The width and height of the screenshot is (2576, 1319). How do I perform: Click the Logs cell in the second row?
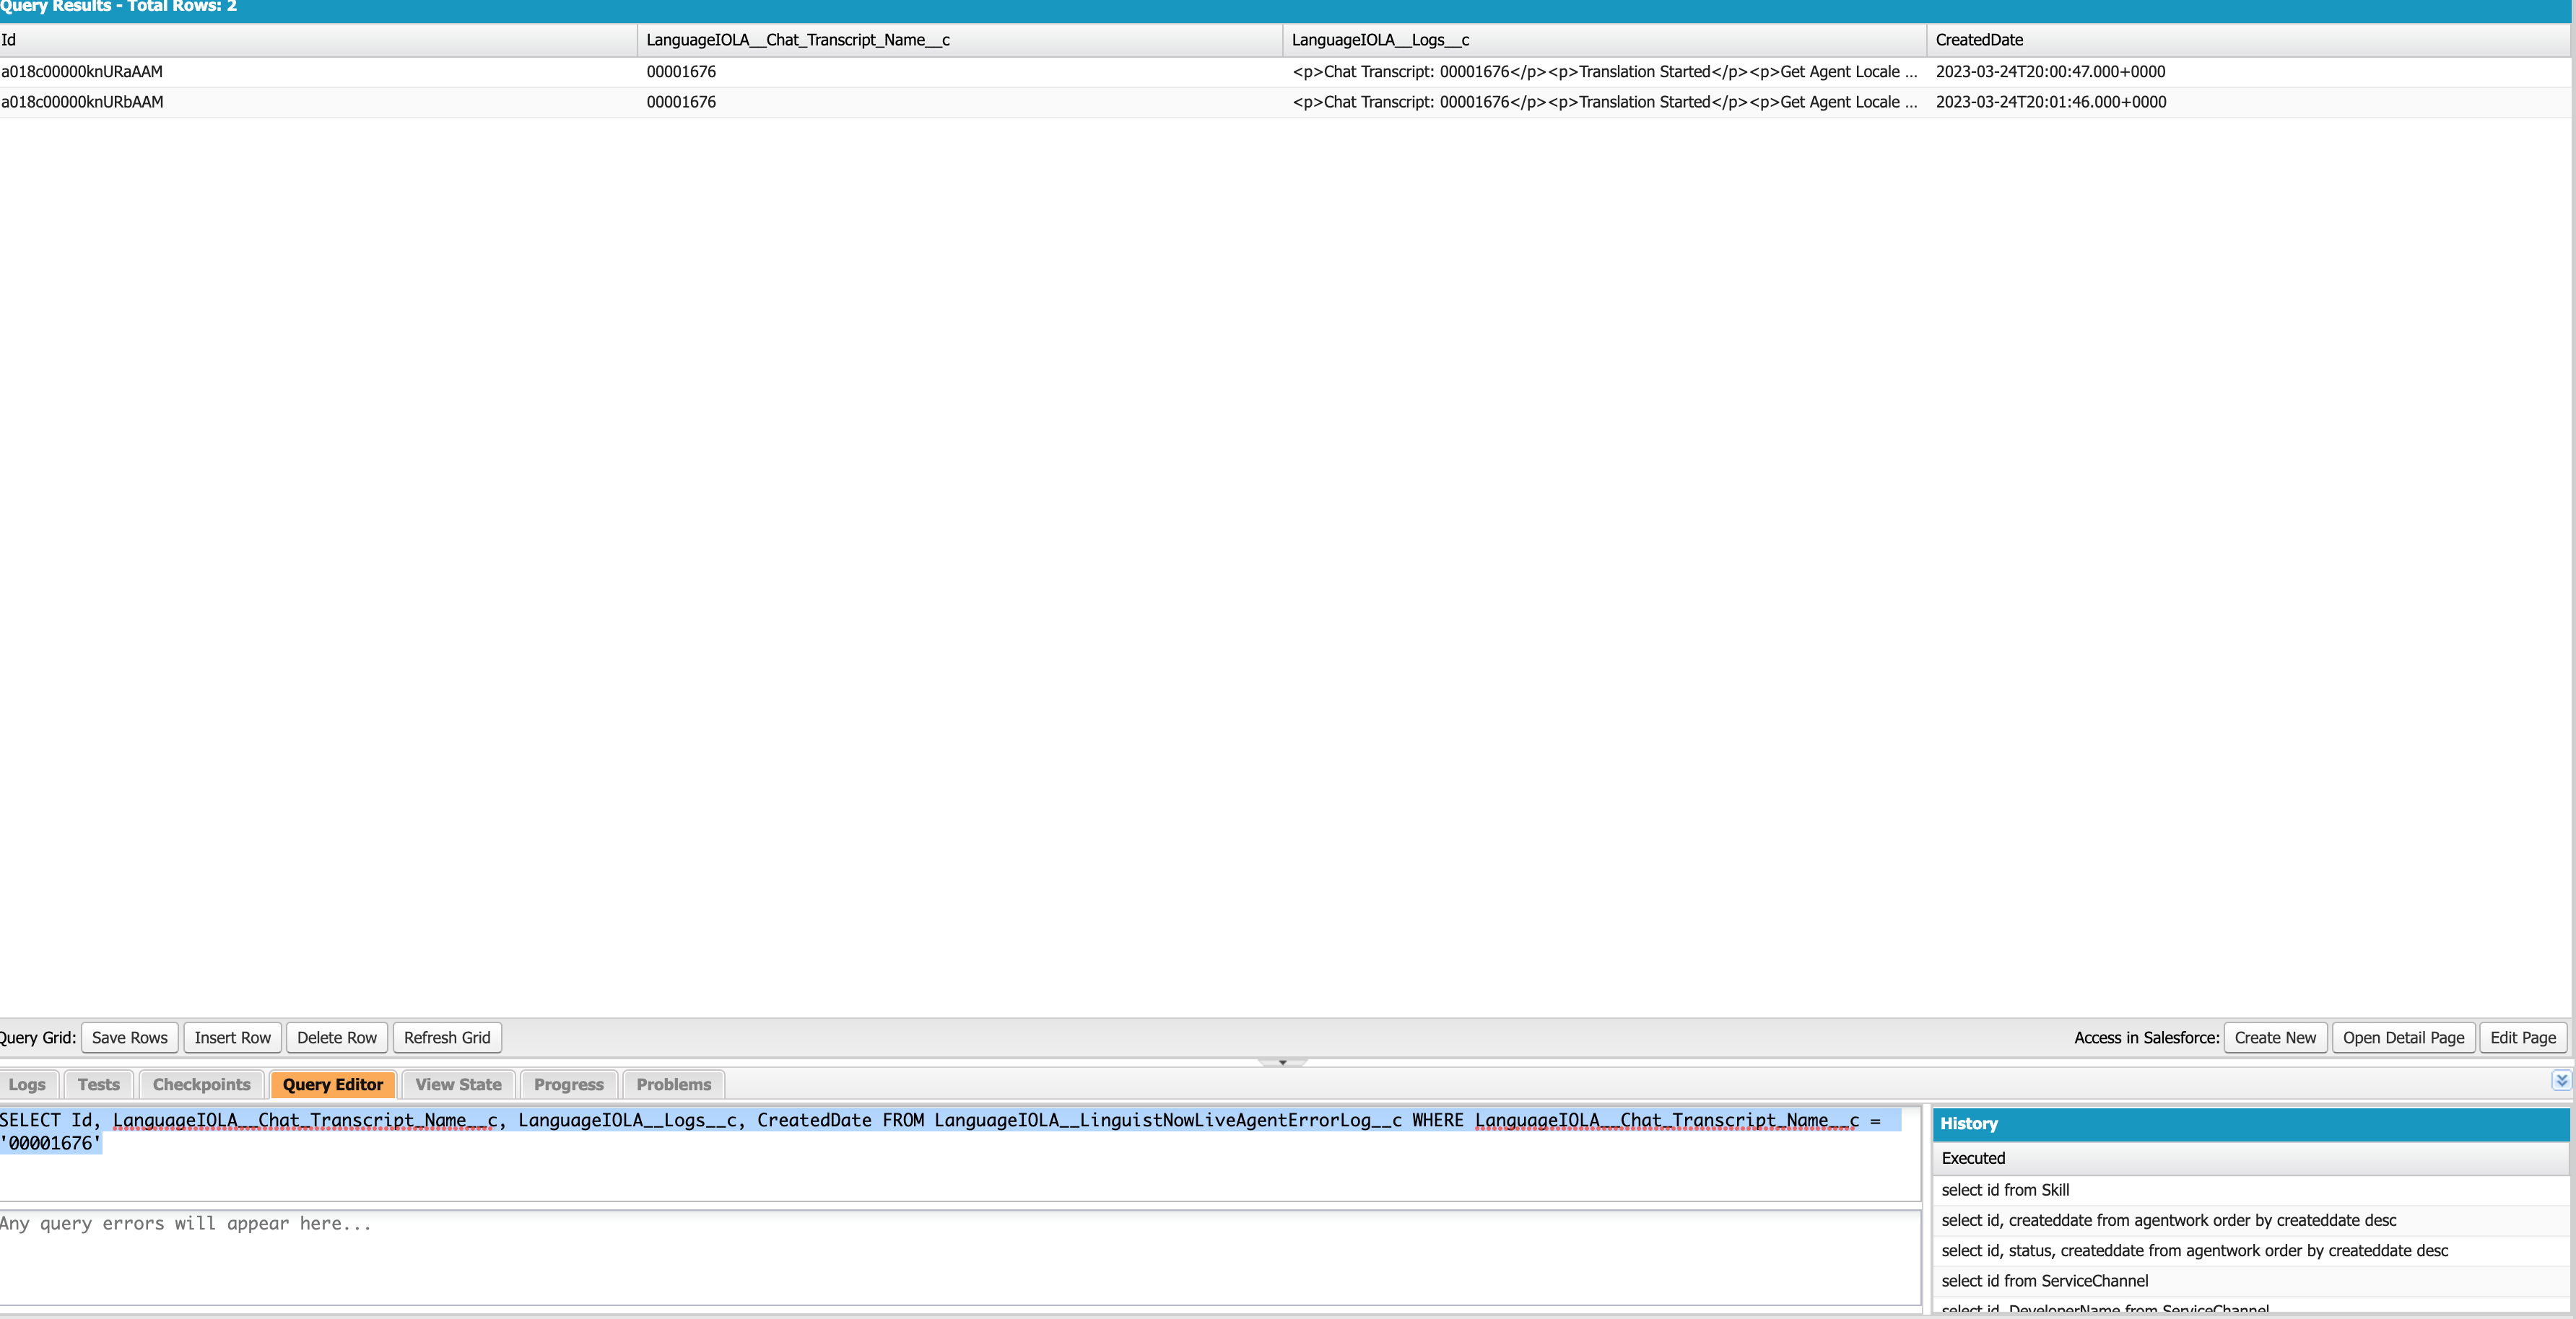click(1604, 102)
